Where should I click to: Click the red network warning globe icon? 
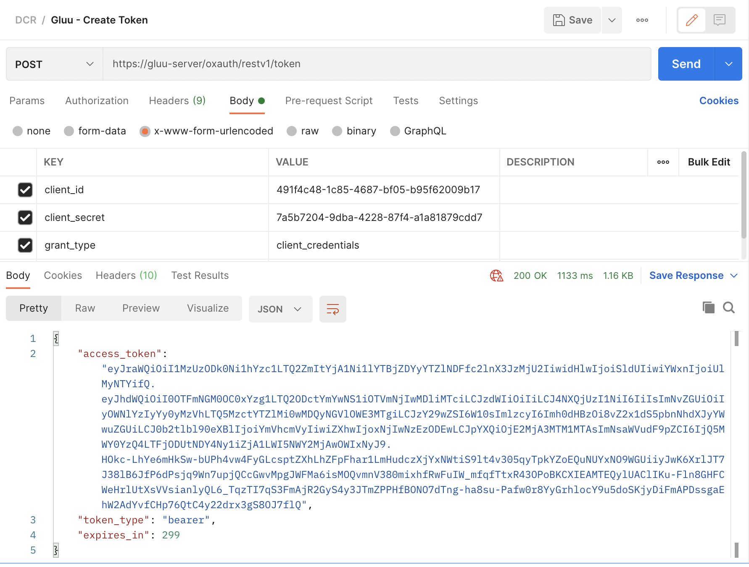pos(496,276)
